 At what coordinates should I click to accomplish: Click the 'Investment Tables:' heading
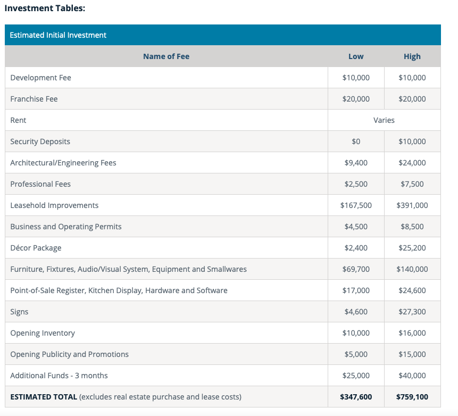click(x=45, y=8)
